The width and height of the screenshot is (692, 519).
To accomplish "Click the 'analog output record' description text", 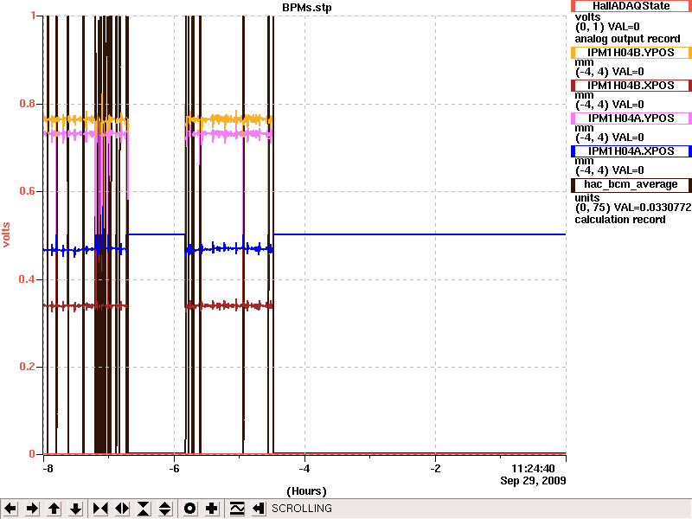I will tap(628, 39).
